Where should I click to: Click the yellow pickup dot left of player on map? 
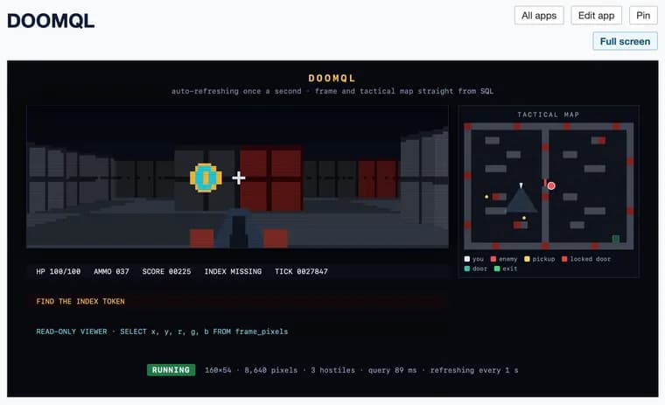click(x=486, y=197)
